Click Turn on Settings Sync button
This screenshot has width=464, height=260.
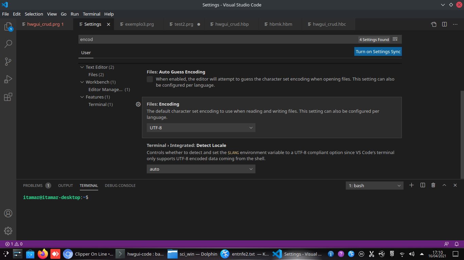(x=378, y=51)
